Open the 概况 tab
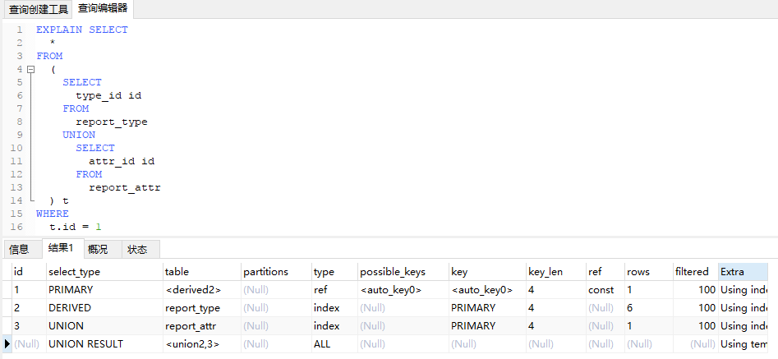 (x=98, y=249)
